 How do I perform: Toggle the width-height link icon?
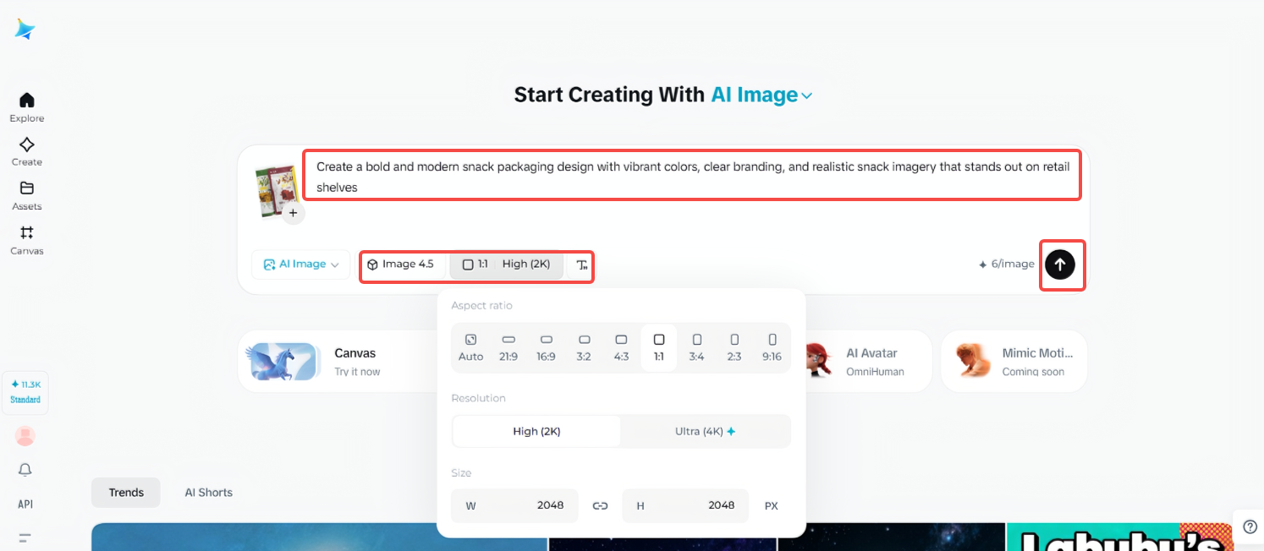click(600, 505)
